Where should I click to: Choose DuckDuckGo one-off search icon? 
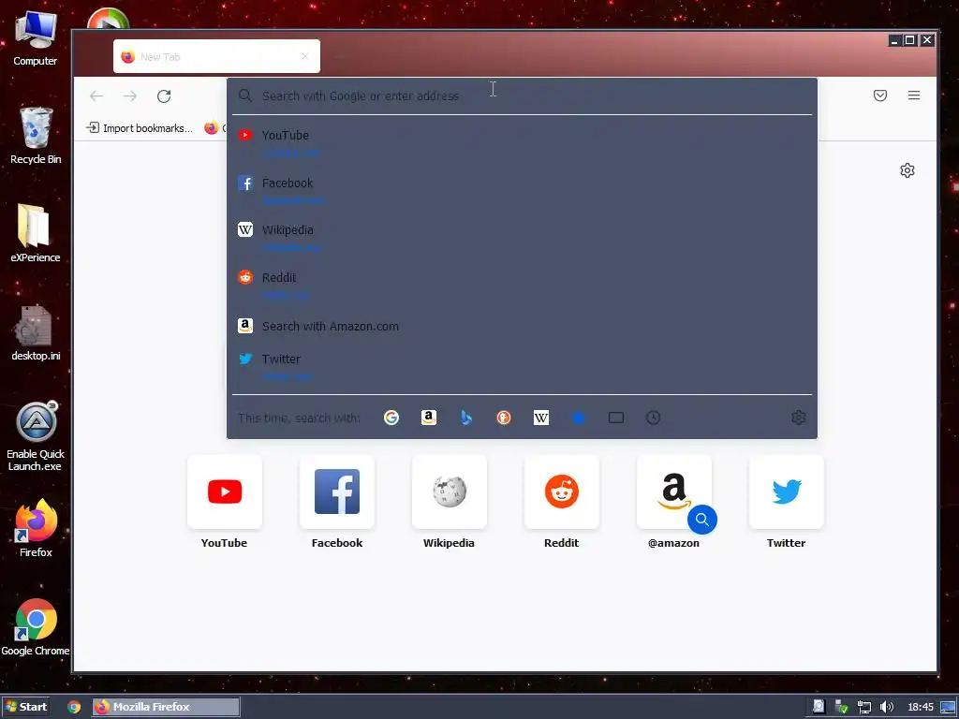click(503, 418)
